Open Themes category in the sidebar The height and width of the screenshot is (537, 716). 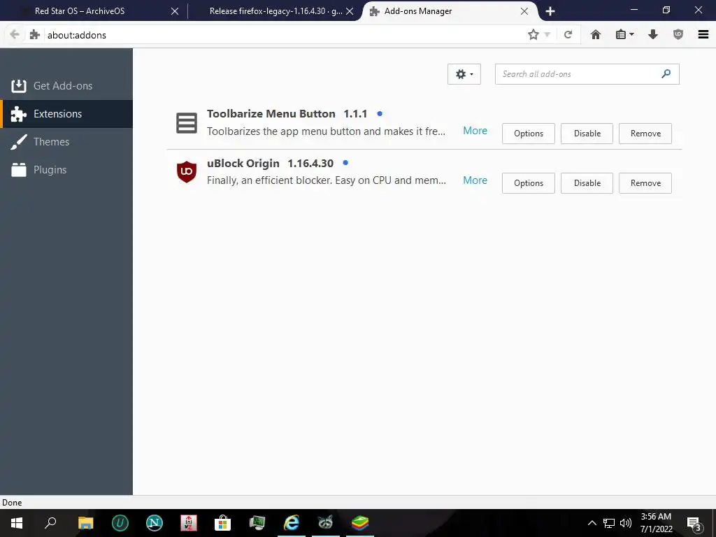tap(66, 141)
